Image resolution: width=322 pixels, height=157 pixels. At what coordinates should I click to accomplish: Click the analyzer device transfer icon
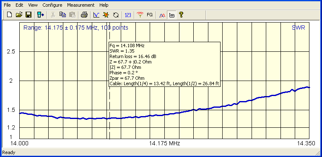coord(40,15)
